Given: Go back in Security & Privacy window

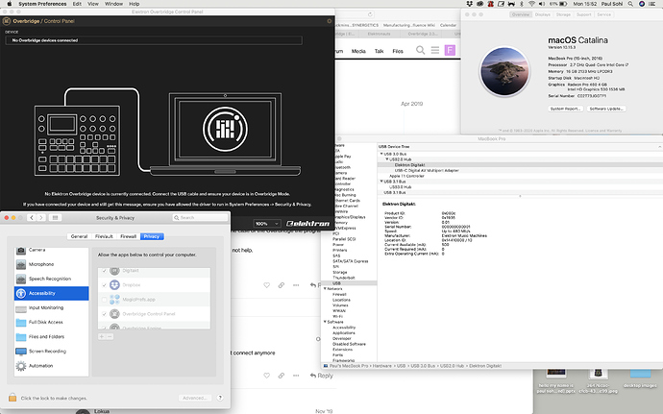Looking at the screenshot, I should pyautogui.click(x=32, y=217).
